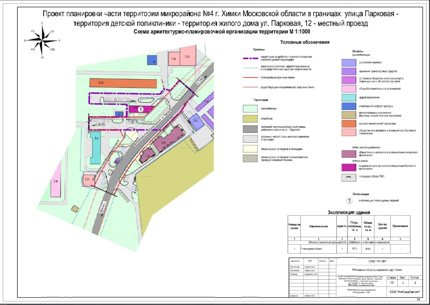Click the 'Примечание' table column header
Image resolution: width=430 pixels, height=305 pixels.
pyautogui.click(x=400, y=226)
